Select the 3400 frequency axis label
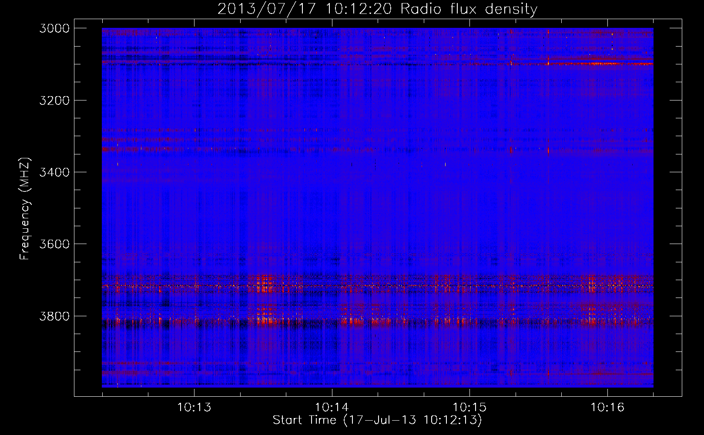This screenshot has height=435, width=704. pos(54,172)
